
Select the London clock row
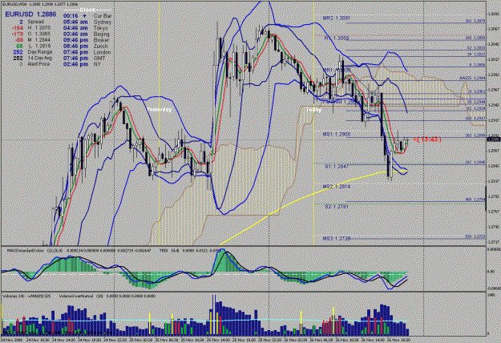[87, 52]
